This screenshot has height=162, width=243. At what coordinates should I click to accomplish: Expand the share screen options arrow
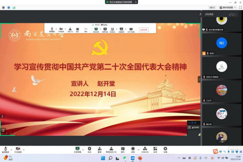point(83,150)
